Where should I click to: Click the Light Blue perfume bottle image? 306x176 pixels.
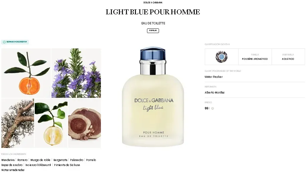[x=153, y=97]
